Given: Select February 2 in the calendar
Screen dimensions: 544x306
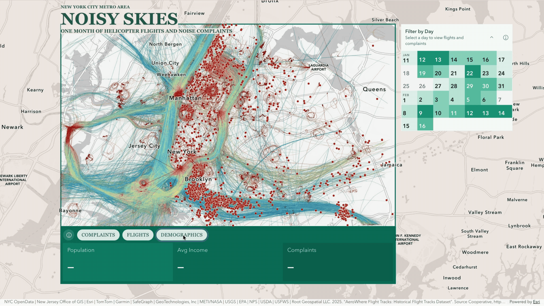Looking at the screenshot, I should pyautogui.click(x=425, y=98).
